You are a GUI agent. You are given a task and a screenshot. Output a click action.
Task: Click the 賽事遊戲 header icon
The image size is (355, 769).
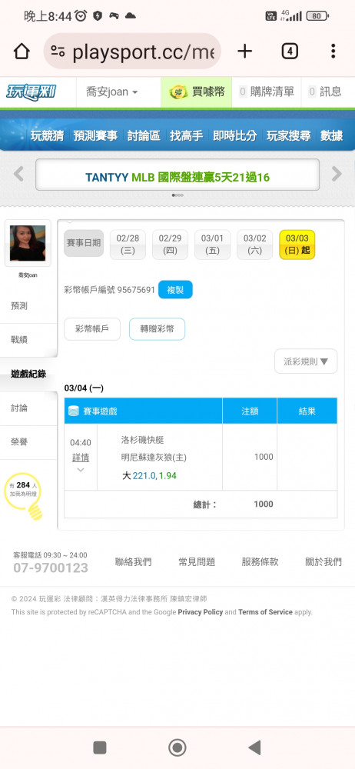pos(74,411)
